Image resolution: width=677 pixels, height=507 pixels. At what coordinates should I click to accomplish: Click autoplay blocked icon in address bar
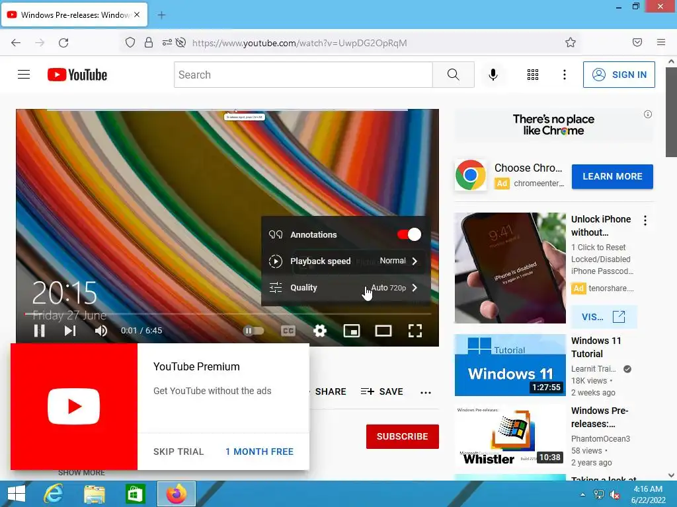pyautogui.click(x=181, y=42)
